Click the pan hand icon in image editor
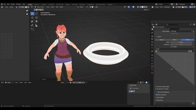Screen dimensions: 196x110 pyautogui.click(x=27, y=14)
